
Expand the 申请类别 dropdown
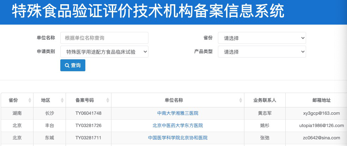click(x=104, y=52)
